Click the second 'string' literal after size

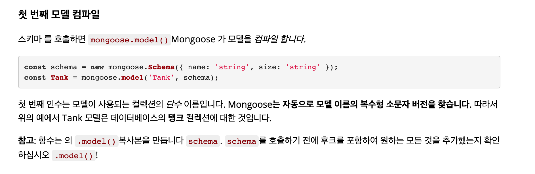click(x=303, y=67)
